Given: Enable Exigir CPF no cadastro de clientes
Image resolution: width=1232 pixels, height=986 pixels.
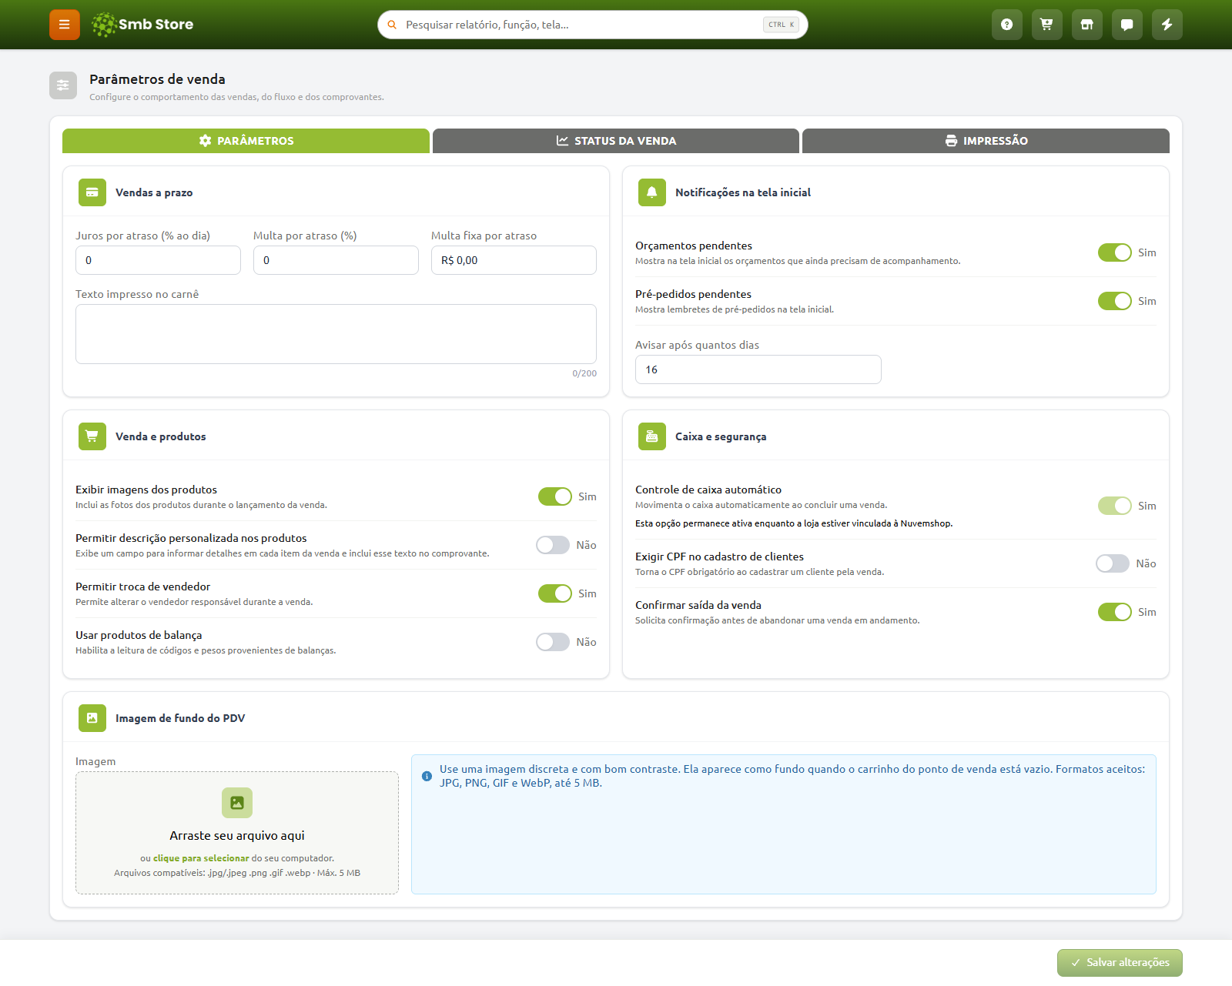Looking at the screenshot, I should click(x=1113, y=563).
